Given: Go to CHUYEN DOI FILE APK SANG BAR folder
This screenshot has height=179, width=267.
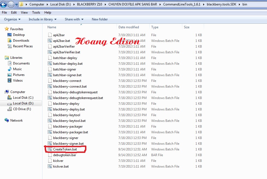Looking at the screenshot, I should pyautogui.click(x=133, y=4).
